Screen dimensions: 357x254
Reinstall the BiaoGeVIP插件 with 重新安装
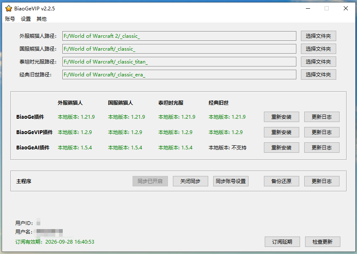[281, 132]
